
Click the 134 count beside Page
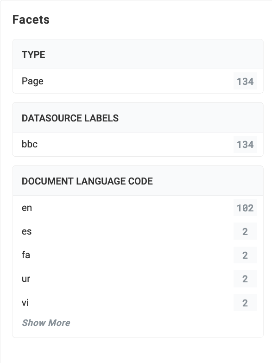[245, 81]
